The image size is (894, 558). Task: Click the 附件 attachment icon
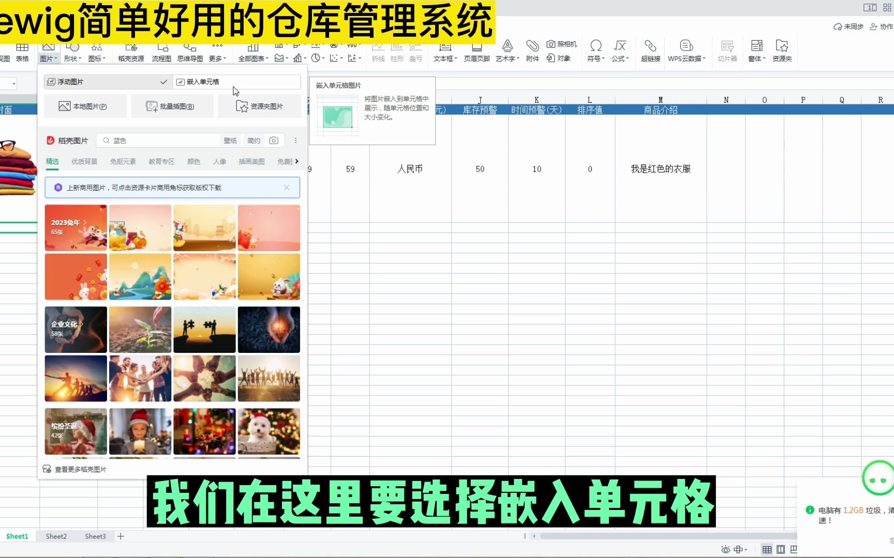[x=532, y=50]
